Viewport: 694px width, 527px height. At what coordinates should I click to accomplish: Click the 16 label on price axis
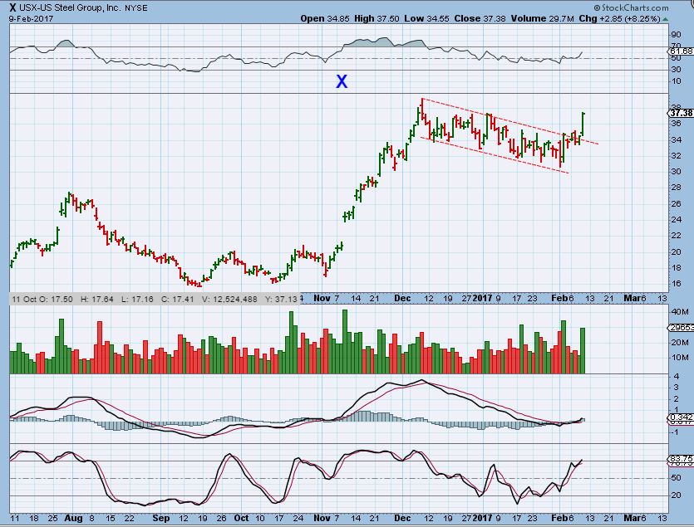(x=676, y=283)
